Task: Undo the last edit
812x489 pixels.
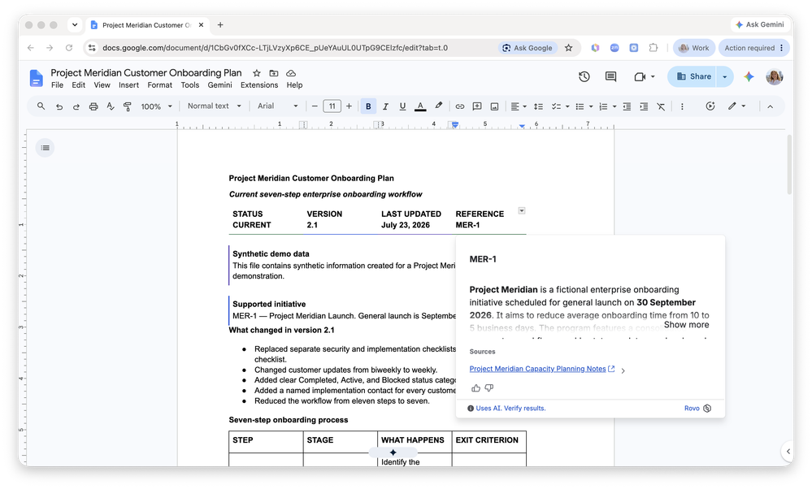Action: click(x=59, y=106)
